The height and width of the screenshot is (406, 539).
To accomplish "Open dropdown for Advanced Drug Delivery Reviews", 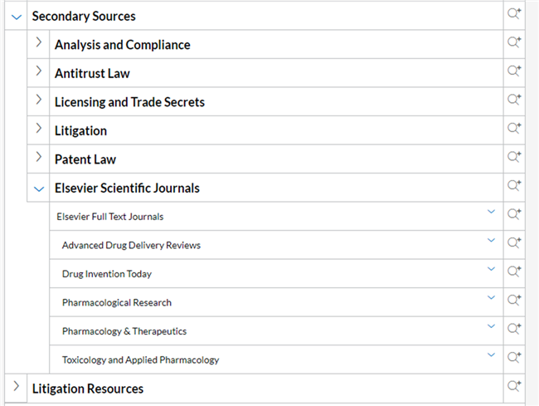I will tap(491, 240).
